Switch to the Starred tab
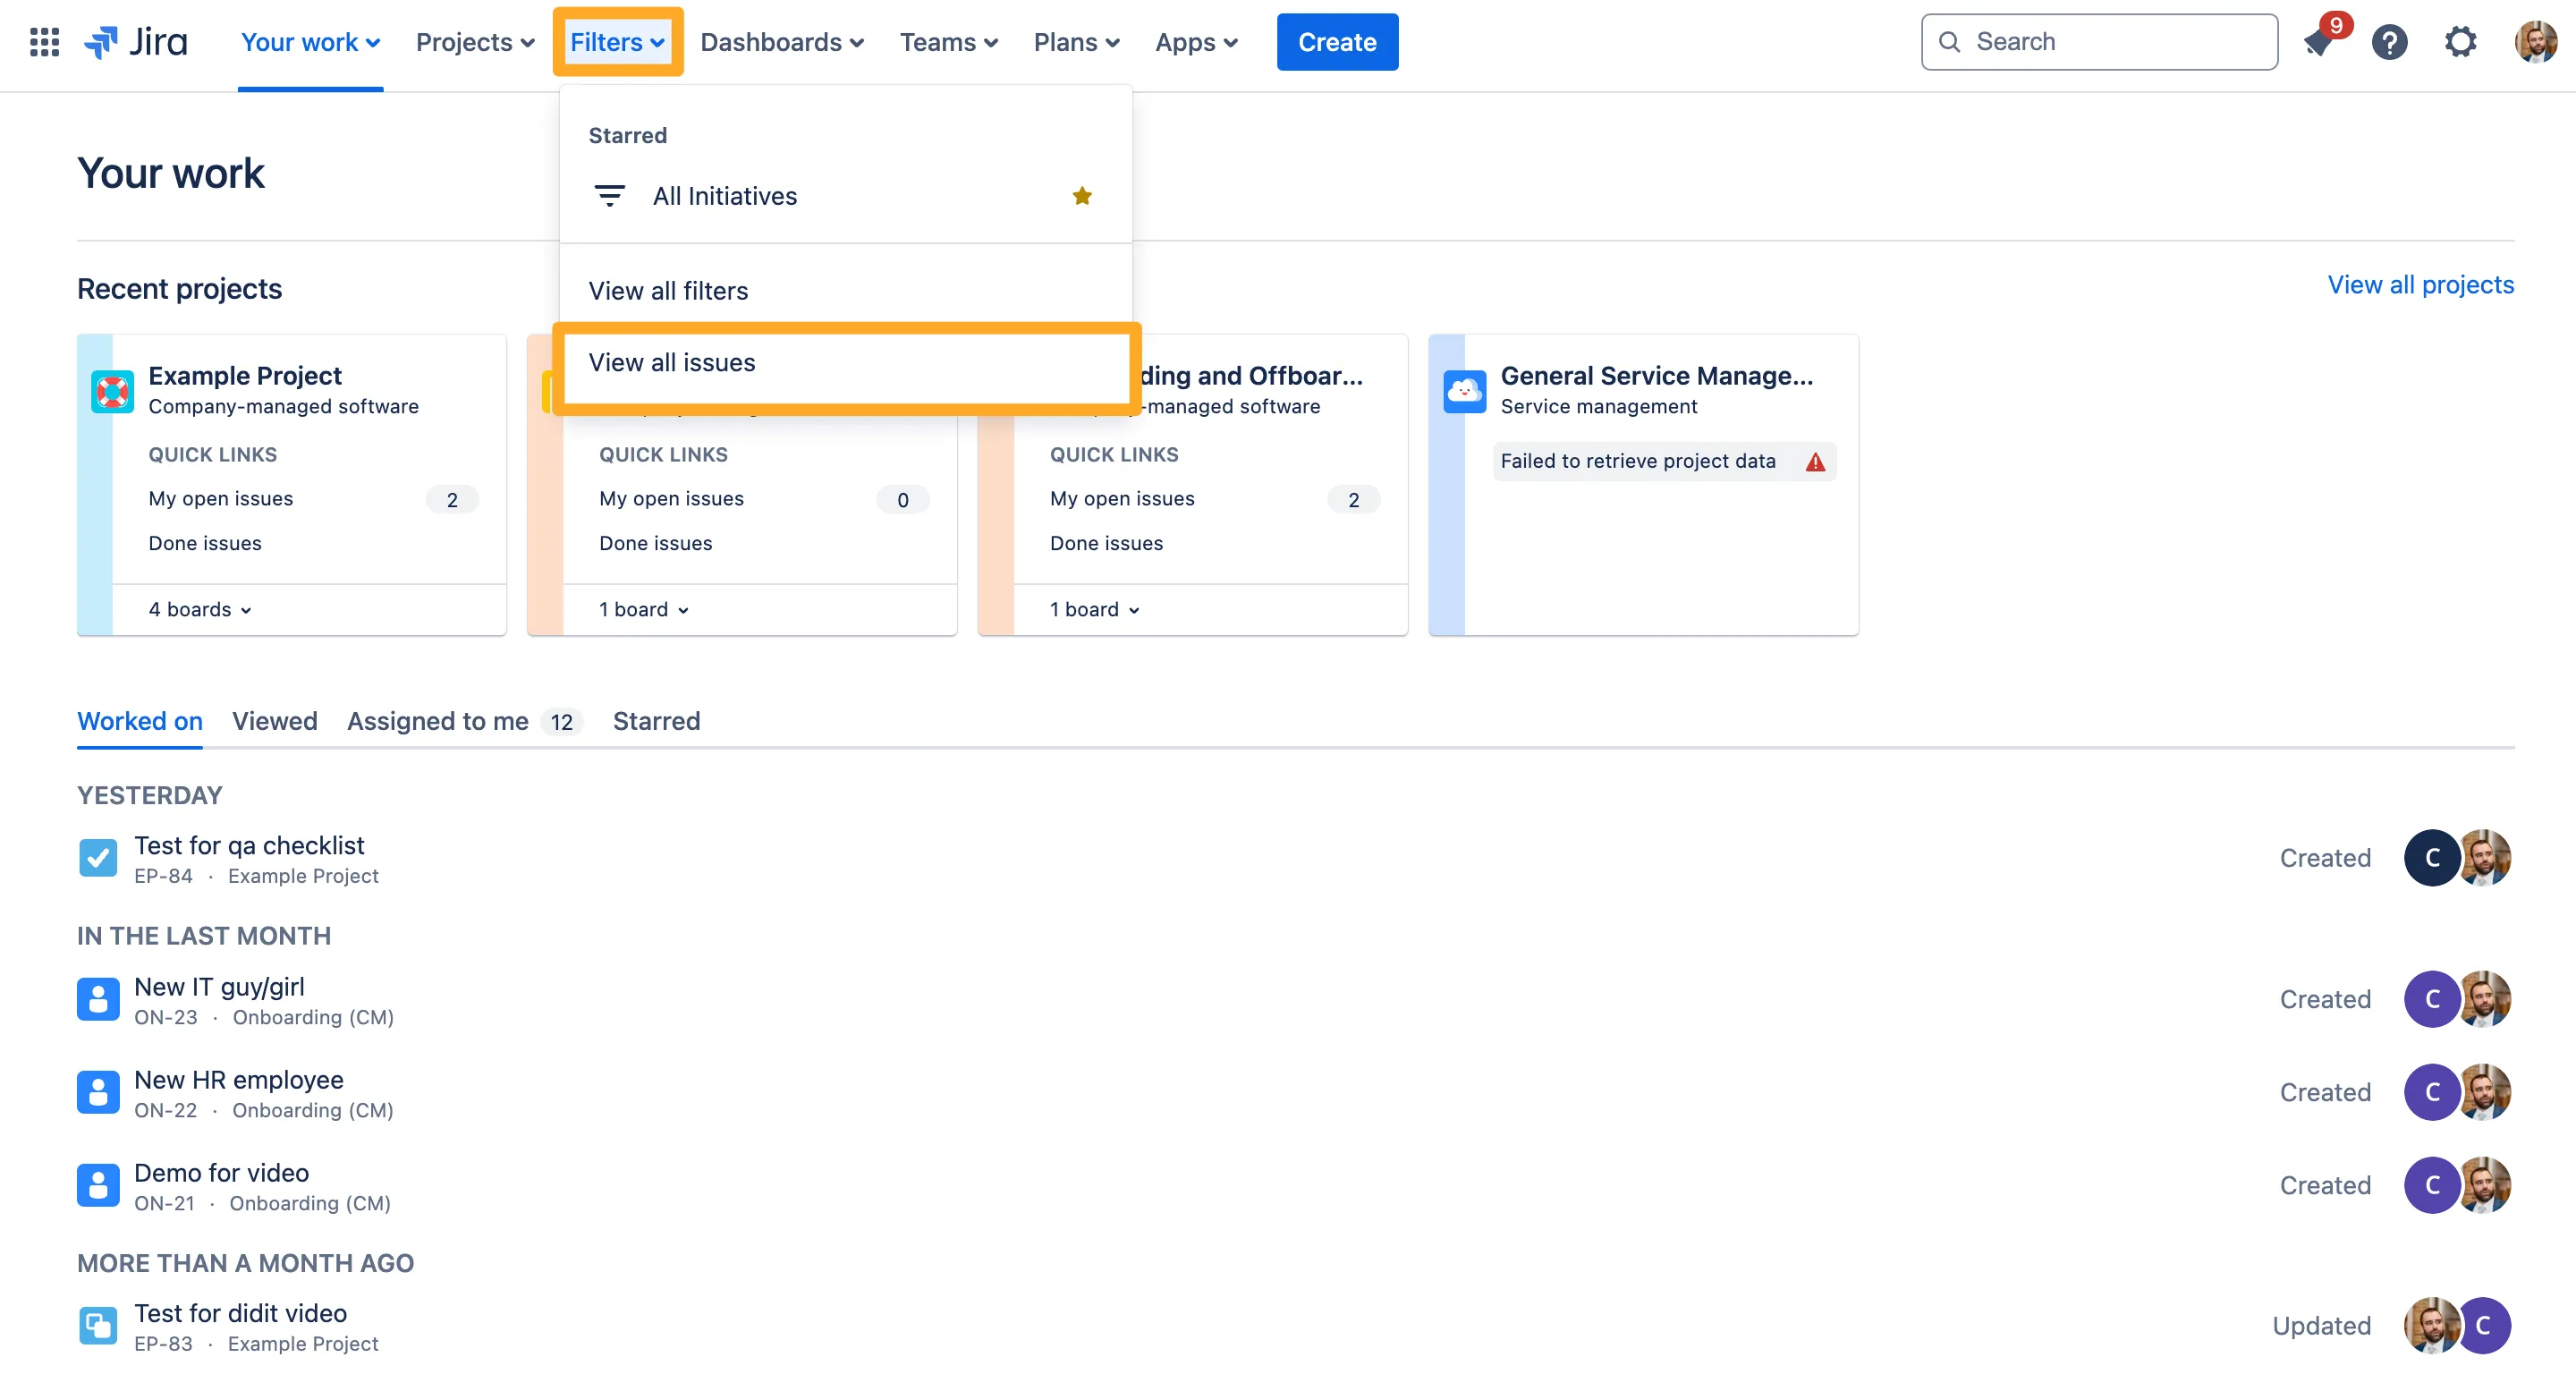 click(656, 721)
